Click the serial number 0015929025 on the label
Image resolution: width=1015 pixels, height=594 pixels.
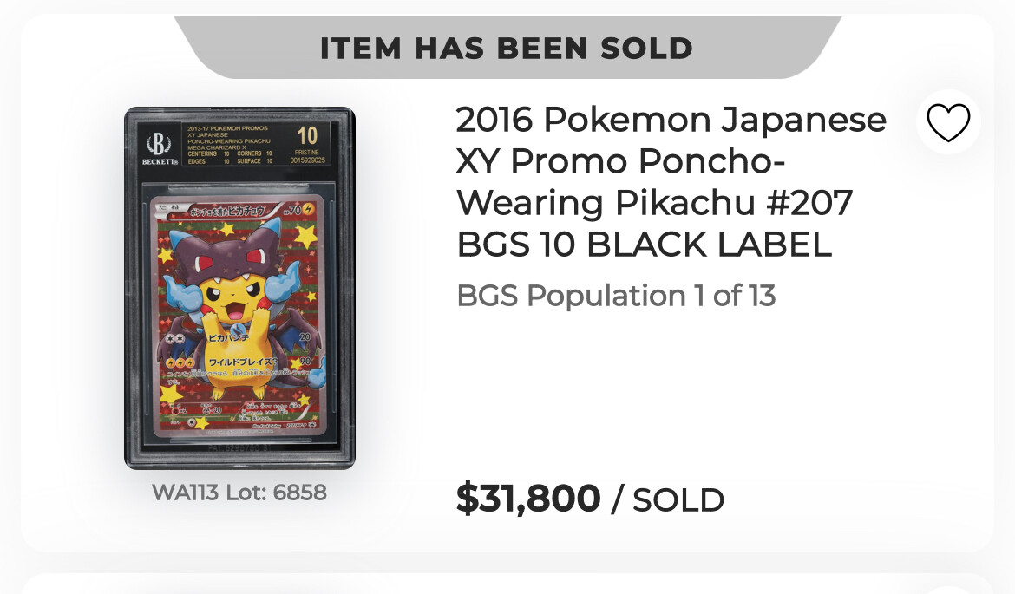click(307, 160)
